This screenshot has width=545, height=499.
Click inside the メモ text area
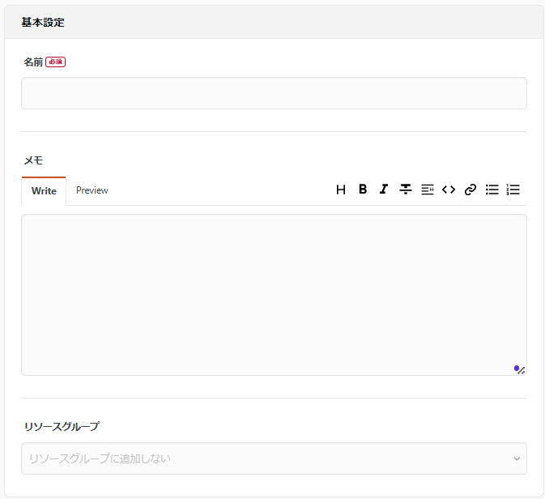click(274, 295)
